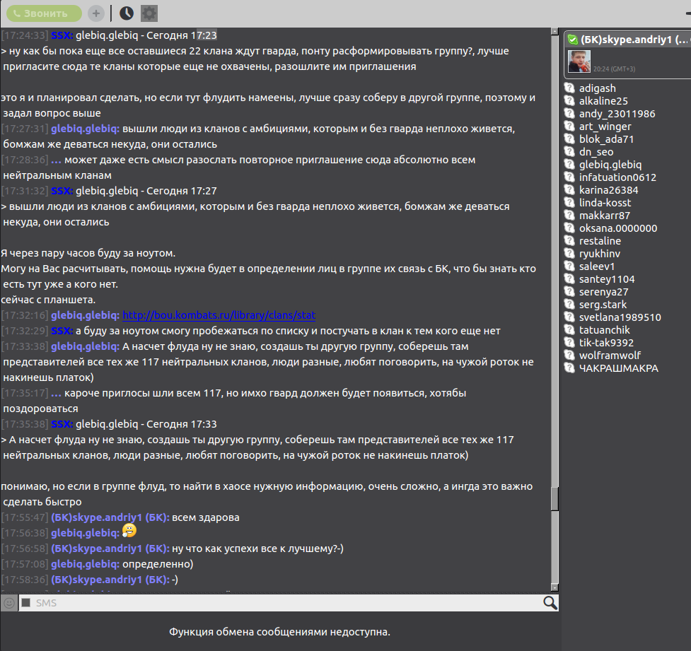Click status icon beside ryukhinv
The image size is (691, 651).
click(x=570, y=253)
